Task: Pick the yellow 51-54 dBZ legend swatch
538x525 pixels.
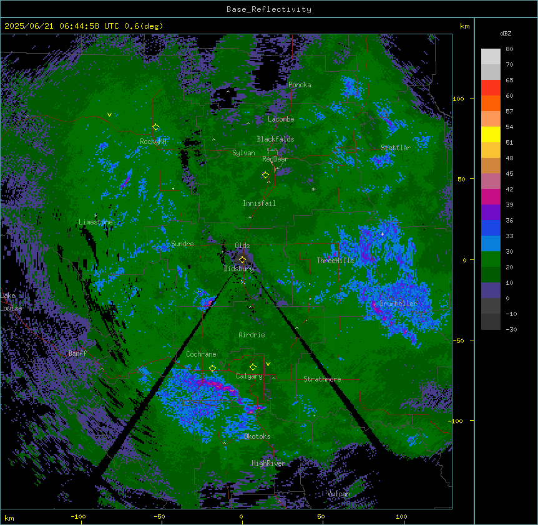Action: pyautogui.click(x=491, y=134)
